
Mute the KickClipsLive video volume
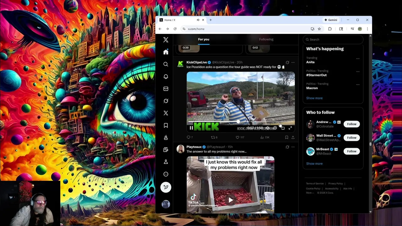pos(267,128)
